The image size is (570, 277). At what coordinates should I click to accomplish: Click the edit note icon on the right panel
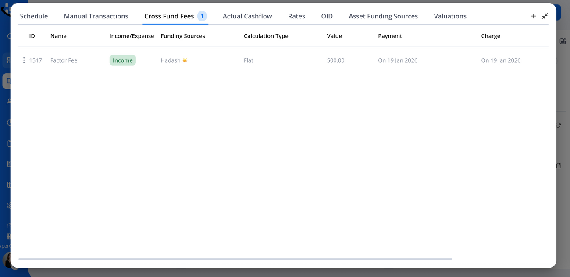tap(563, 41)
